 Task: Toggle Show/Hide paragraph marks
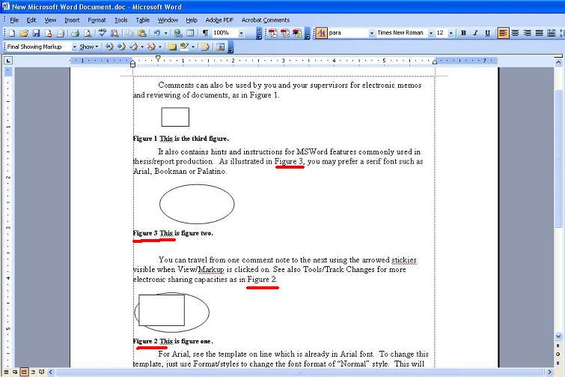(204, 33)
